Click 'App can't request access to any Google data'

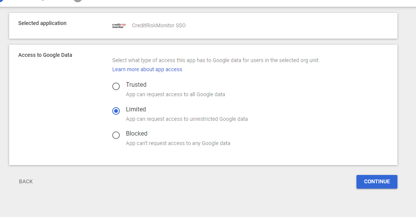coord(178,143)
